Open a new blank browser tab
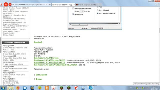The height and width of the screenshot is (90, 160). (100, 5)
